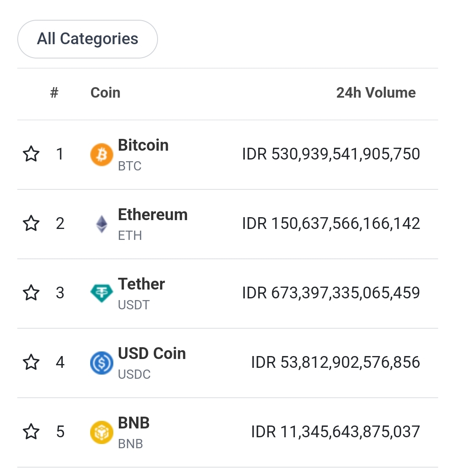This screenshot has width=455, height=468.
Task: Mark BNB as favorite with star
Action: click(31, 432)
